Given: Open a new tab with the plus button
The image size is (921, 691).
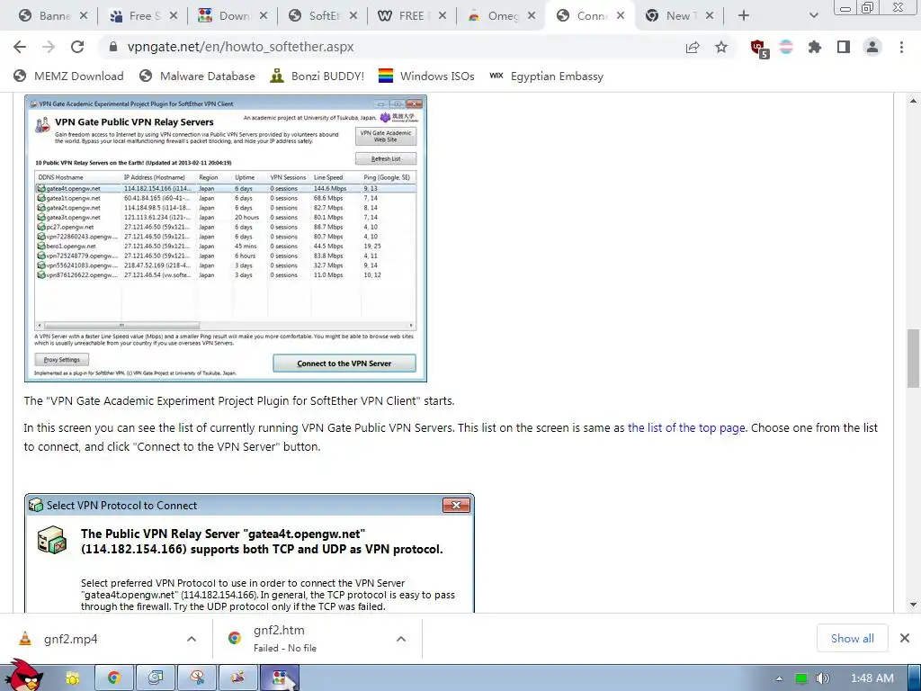Looking at the screenshot, I should [744, 16].
